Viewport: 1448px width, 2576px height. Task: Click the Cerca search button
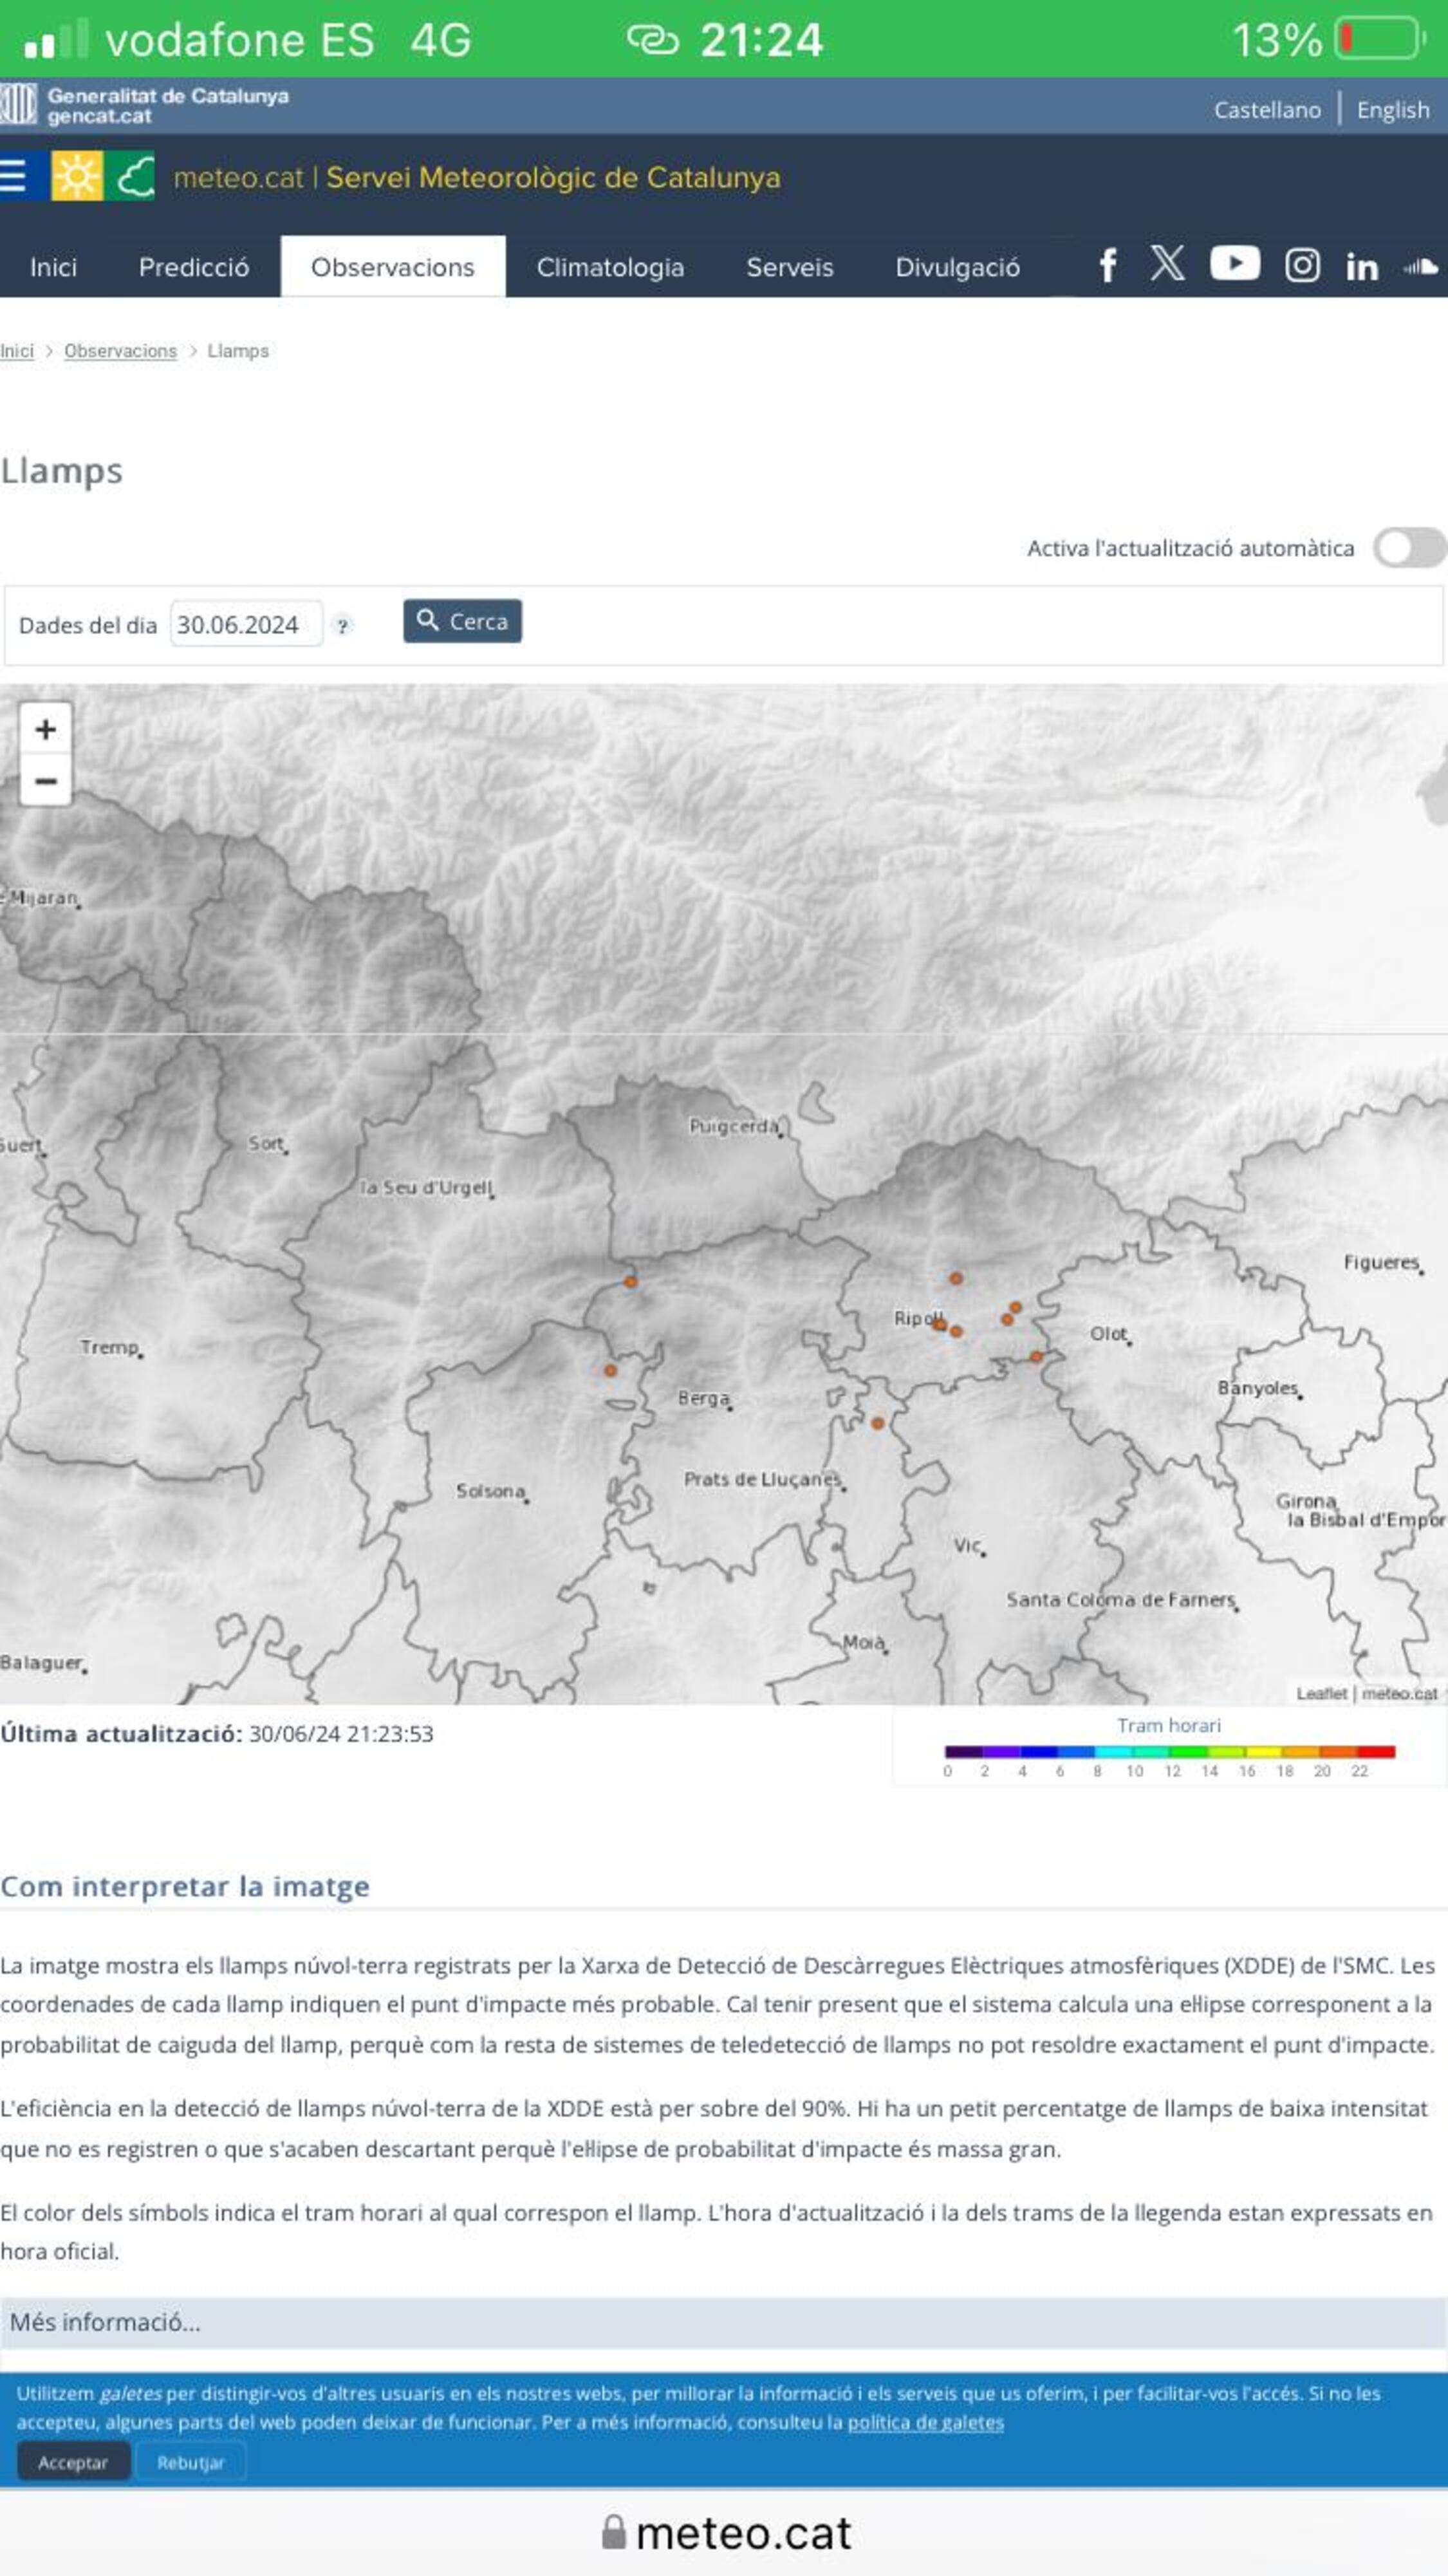462,621
